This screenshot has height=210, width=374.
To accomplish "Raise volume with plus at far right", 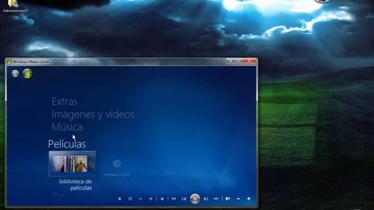I will tap(248, 198).
